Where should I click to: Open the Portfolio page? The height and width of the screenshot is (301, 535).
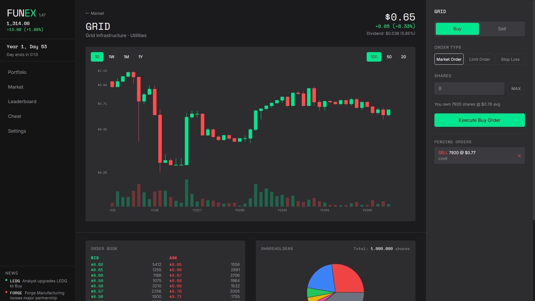point(17,72)
